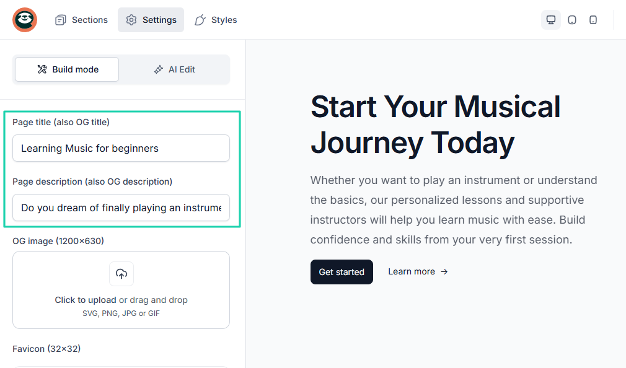Select the Settings tab
Image resolution: width=626 pixels, height=368 pixels.
[151, 20]
